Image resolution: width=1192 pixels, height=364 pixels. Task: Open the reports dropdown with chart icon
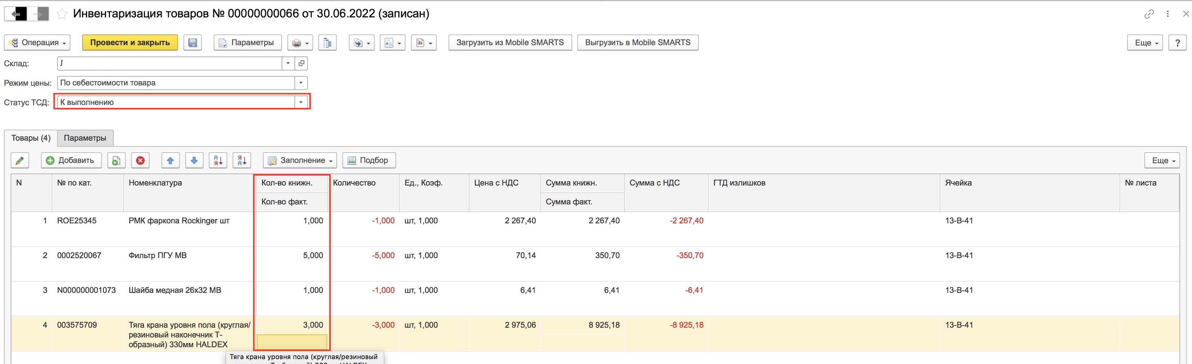pos(424,42)
